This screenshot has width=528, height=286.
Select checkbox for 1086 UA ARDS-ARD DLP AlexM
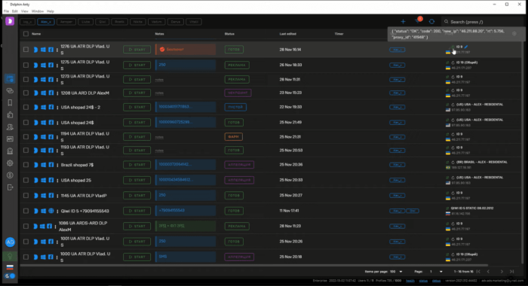[26, 227]
